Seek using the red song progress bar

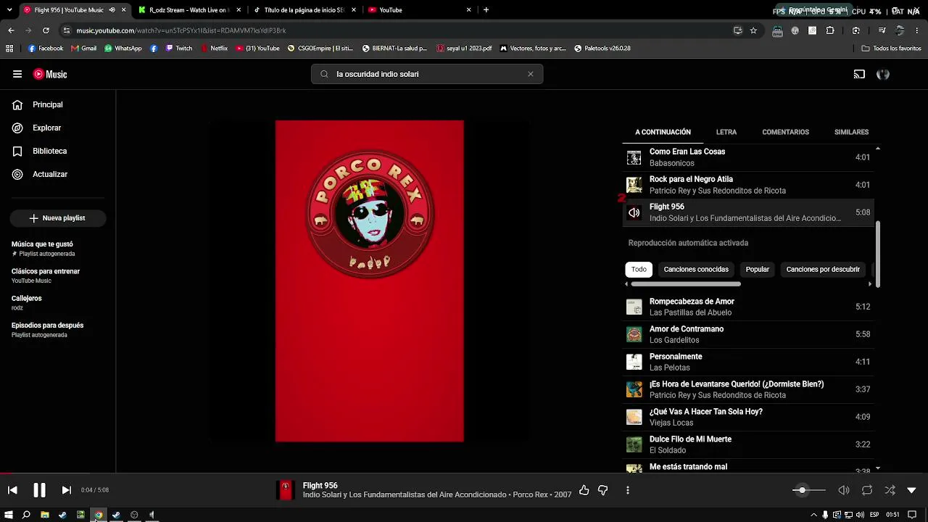point(464,473)
